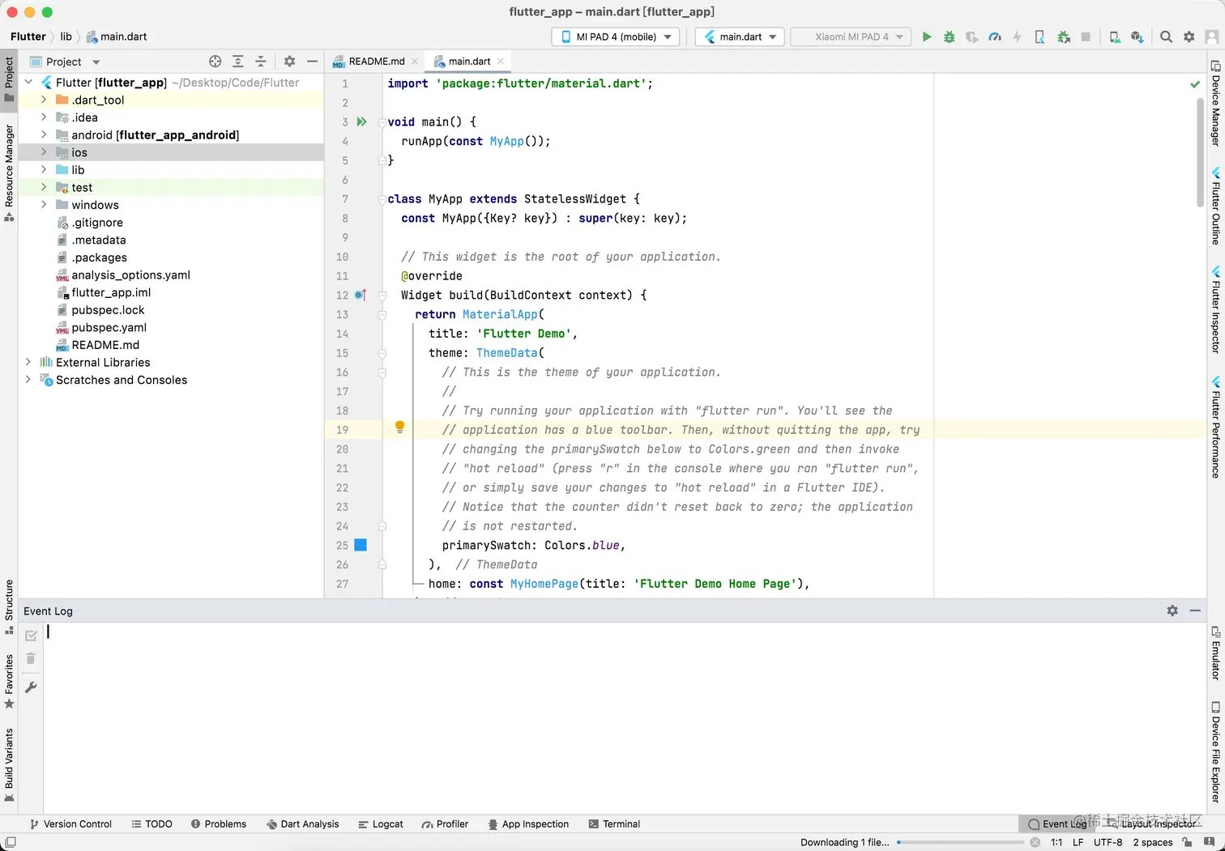This screenshot has height=851, width=1225.
Task: Open main.dart run configuration dropdown
Action: click(741, 36)
